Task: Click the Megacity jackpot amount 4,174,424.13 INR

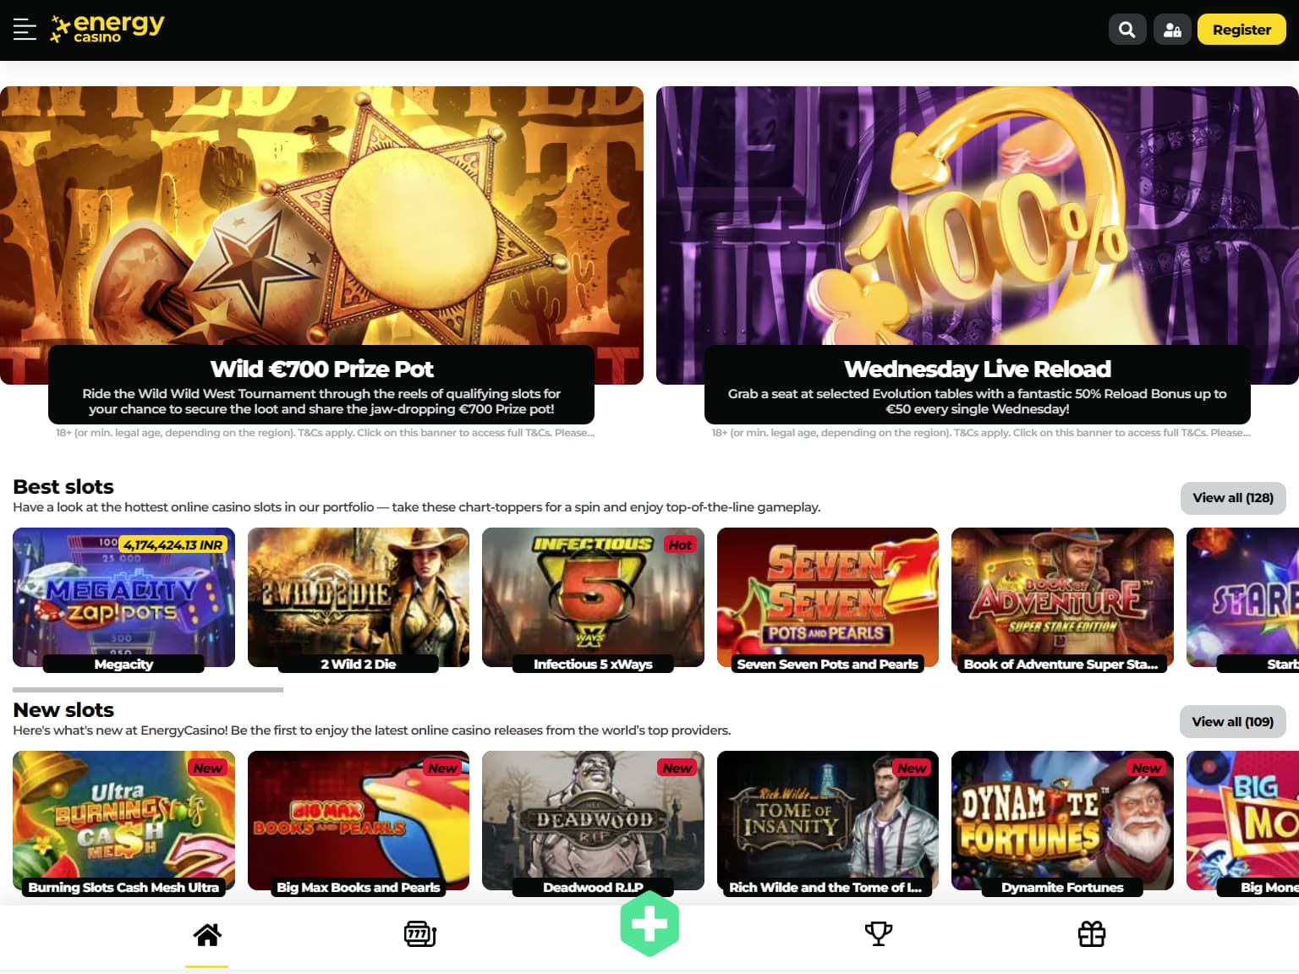Action: coord(173,545)
